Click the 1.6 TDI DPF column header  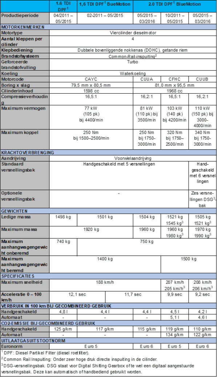pyautogui.click(x=63, y=7)
